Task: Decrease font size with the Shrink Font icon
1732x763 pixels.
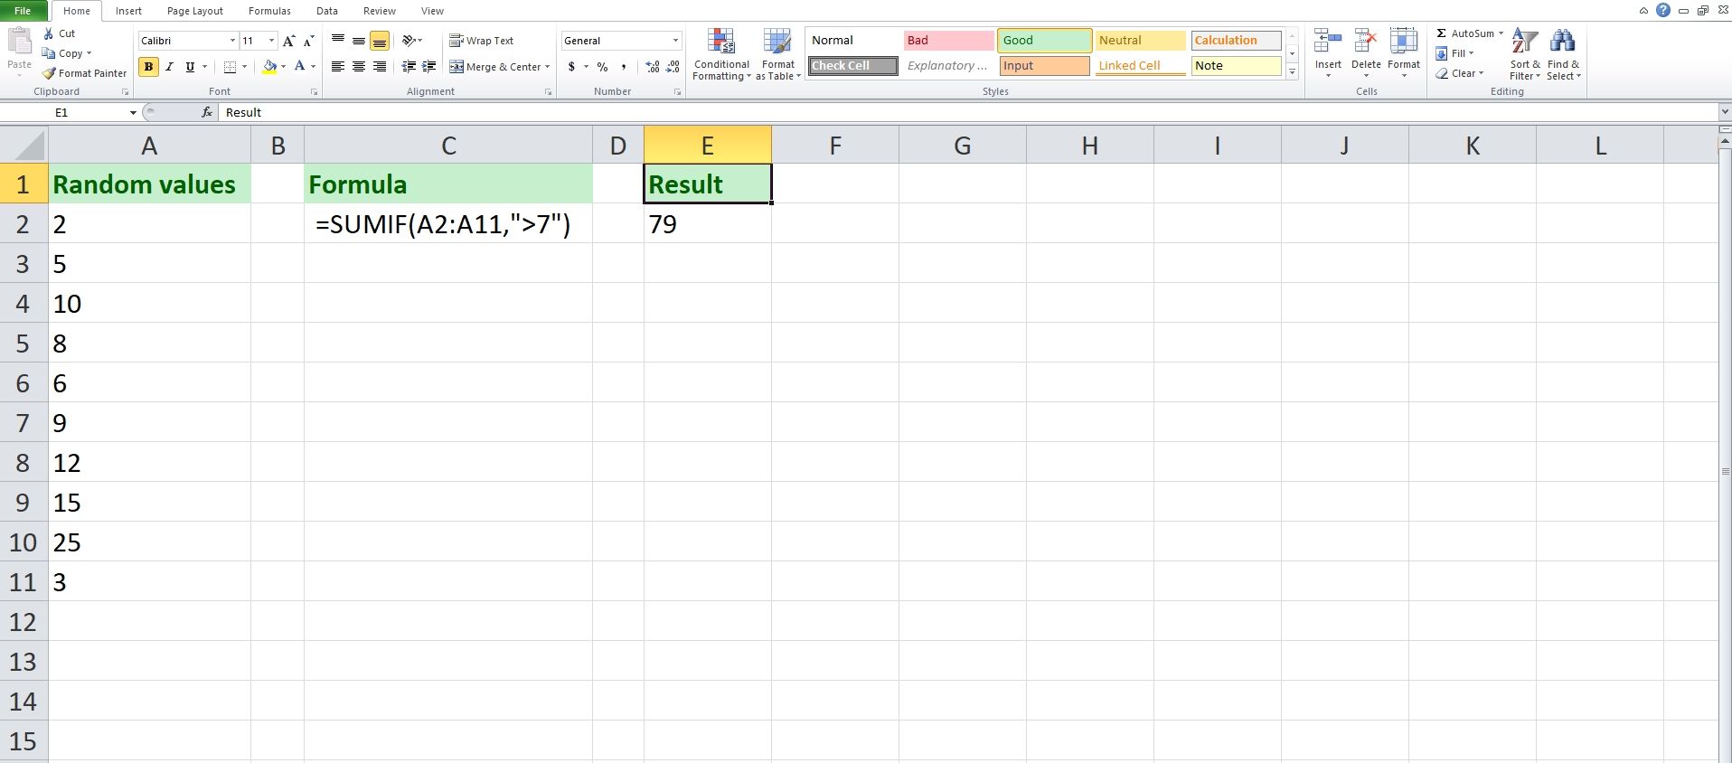Action: click(x=308, y=41)
